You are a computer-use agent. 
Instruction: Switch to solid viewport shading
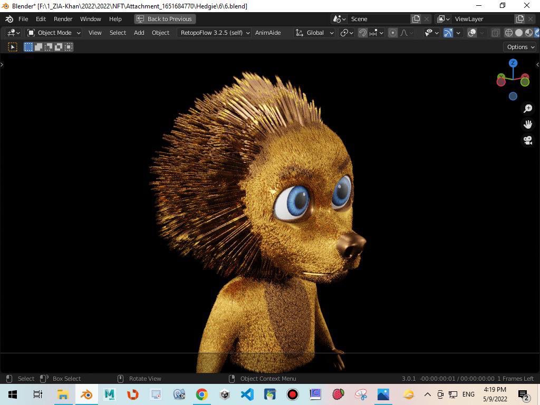[x=519, y=33]
